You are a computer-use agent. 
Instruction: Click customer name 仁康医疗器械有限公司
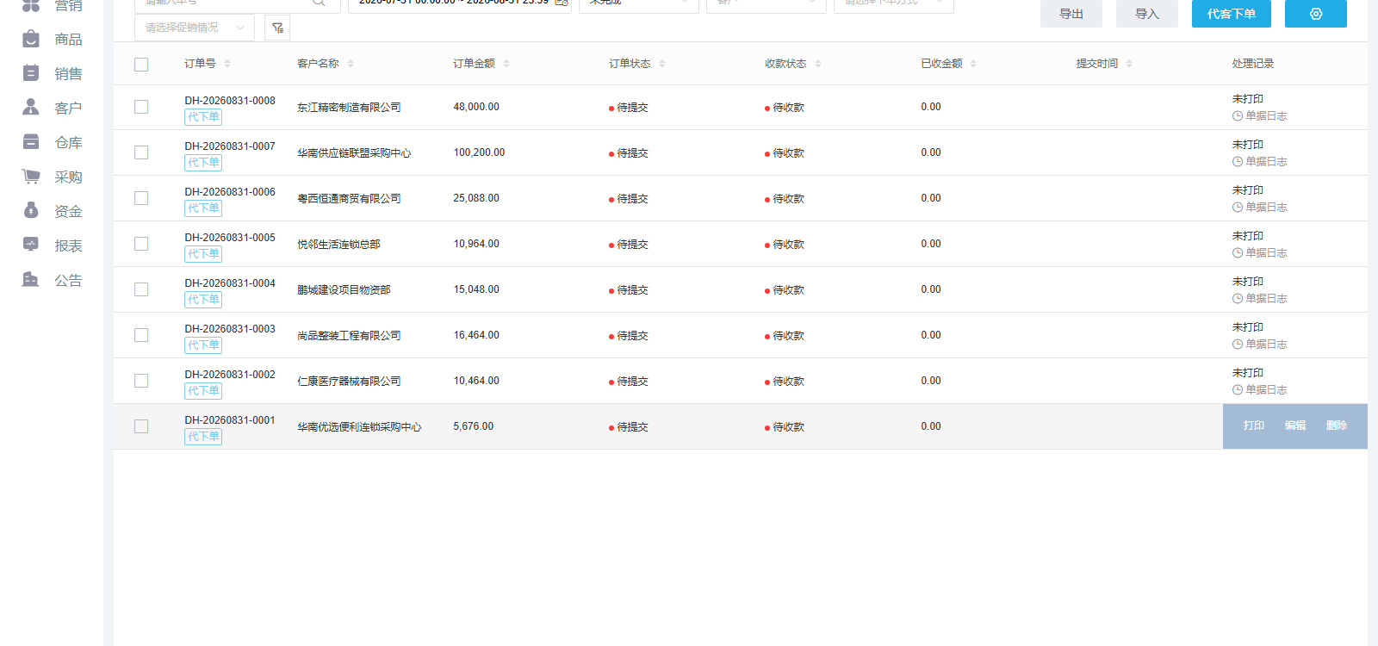349,382
